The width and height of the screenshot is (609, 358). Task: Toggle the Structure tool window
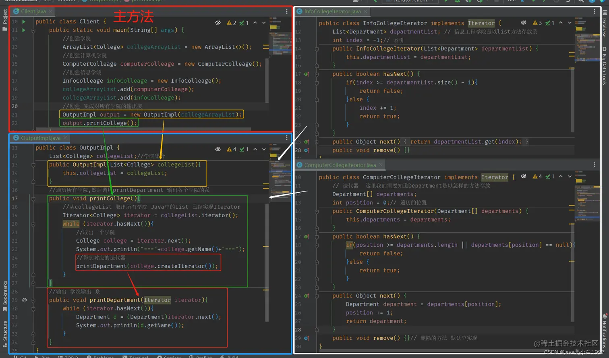[x=5, y=334]
